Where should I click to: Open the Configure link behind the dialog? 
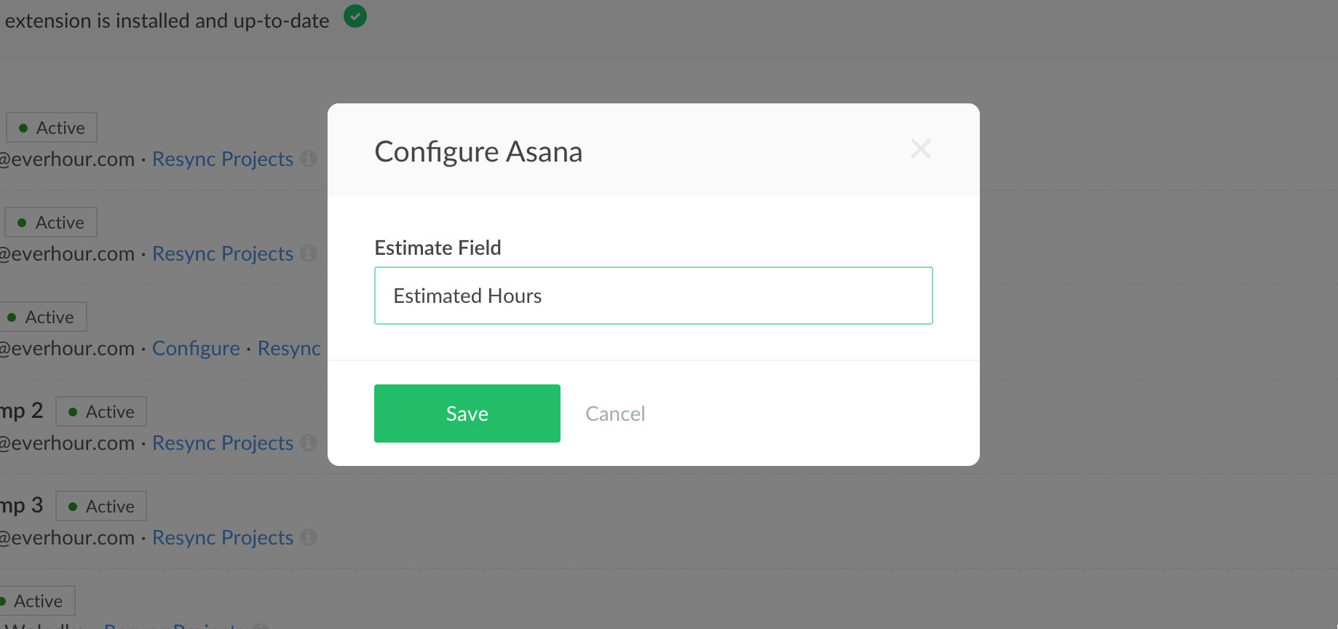tap(196, 348)
